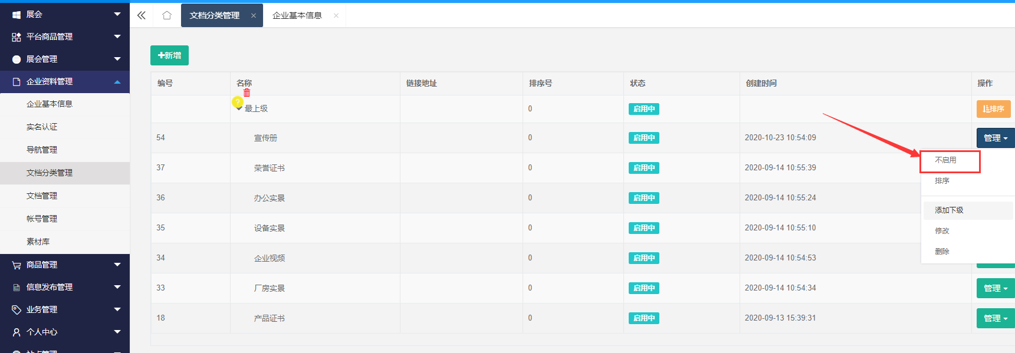Select 删除 in the dropdown menu
This screenshot has width=1015, height=353.
942,252
